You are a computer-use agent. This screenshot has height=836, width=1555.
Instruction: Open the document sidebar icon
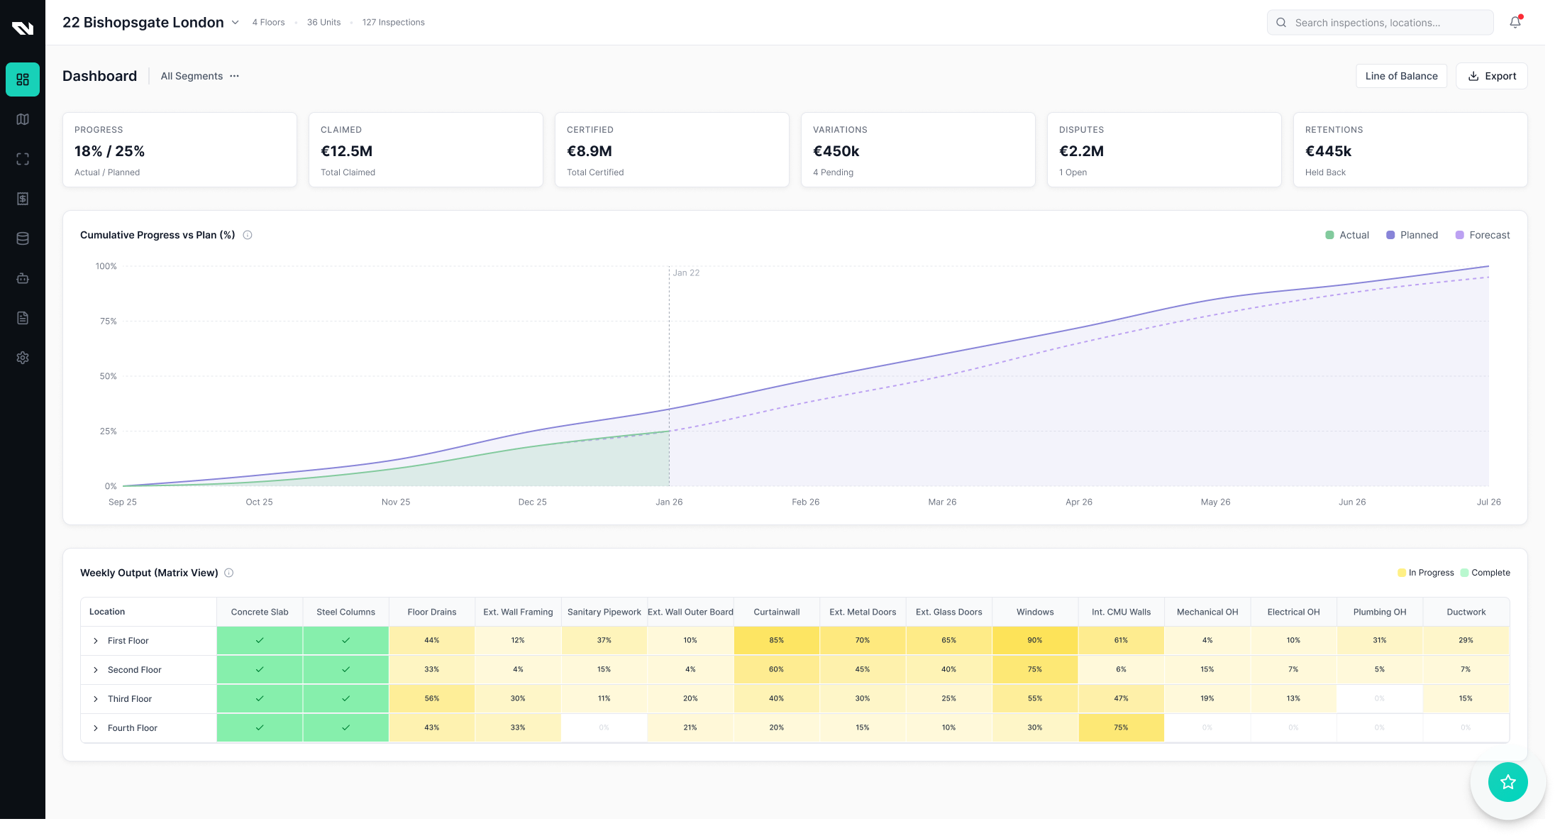[23, 318]
